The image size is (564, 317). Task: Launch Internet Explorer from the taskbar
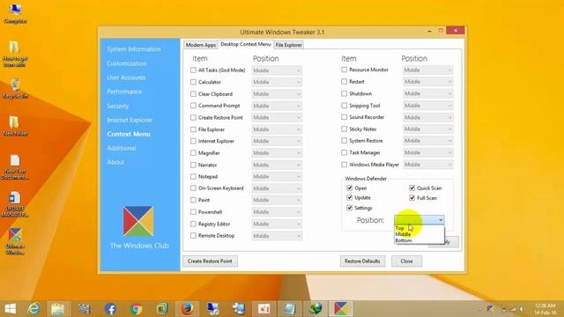[x=33, y=308]
